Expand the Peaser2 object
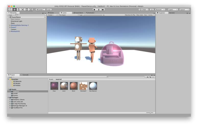This screenshot has width=198, height=126. pos(10,27)
